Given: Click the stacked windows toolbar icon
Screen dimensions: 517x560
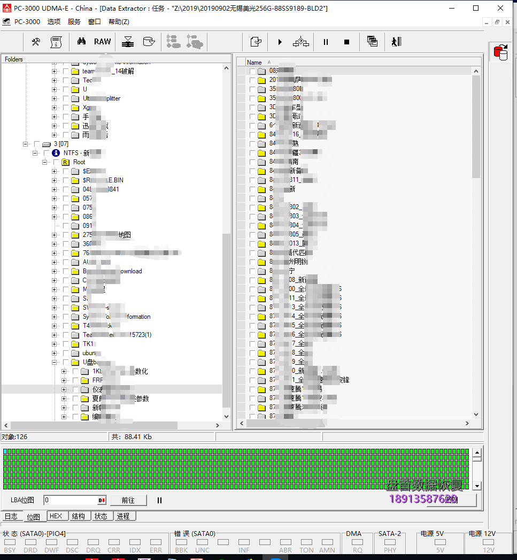Looking at the screenshot, I should (x=372, y=41).
